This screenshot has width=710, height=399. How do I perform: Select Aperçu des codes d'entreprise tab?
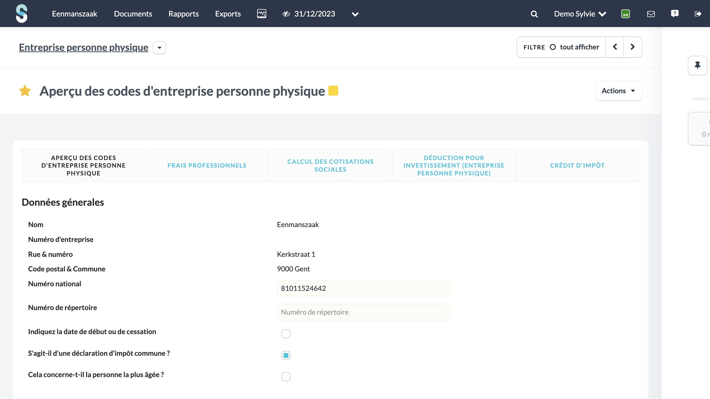[x=84, y=165]
